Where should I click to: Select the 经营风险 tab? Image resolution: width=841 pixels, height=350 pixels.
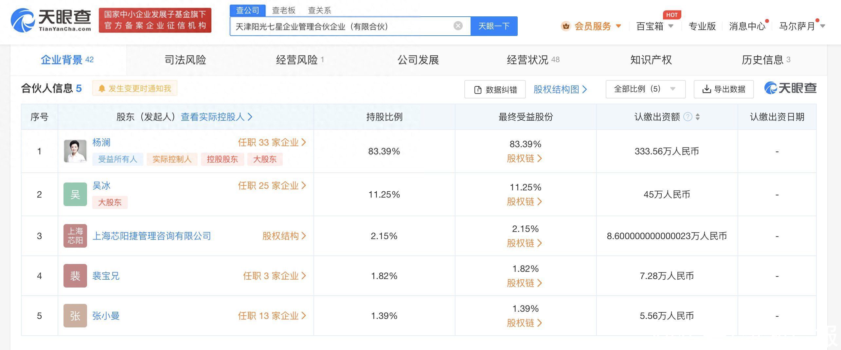[300, 60]
